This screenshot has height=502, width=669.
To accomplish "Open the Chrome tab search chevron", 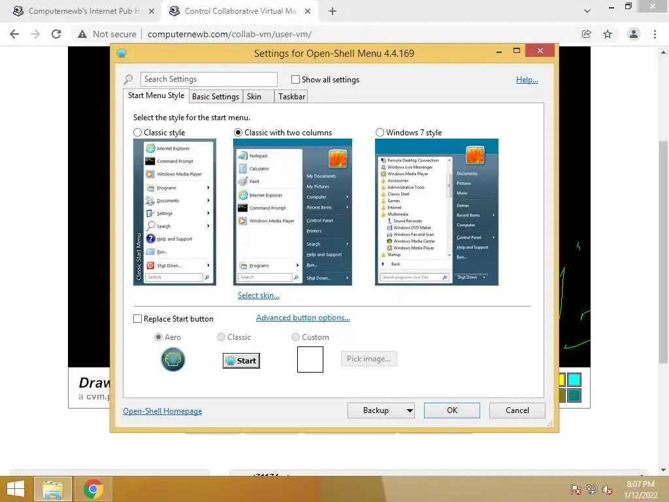I will point(587,11).
